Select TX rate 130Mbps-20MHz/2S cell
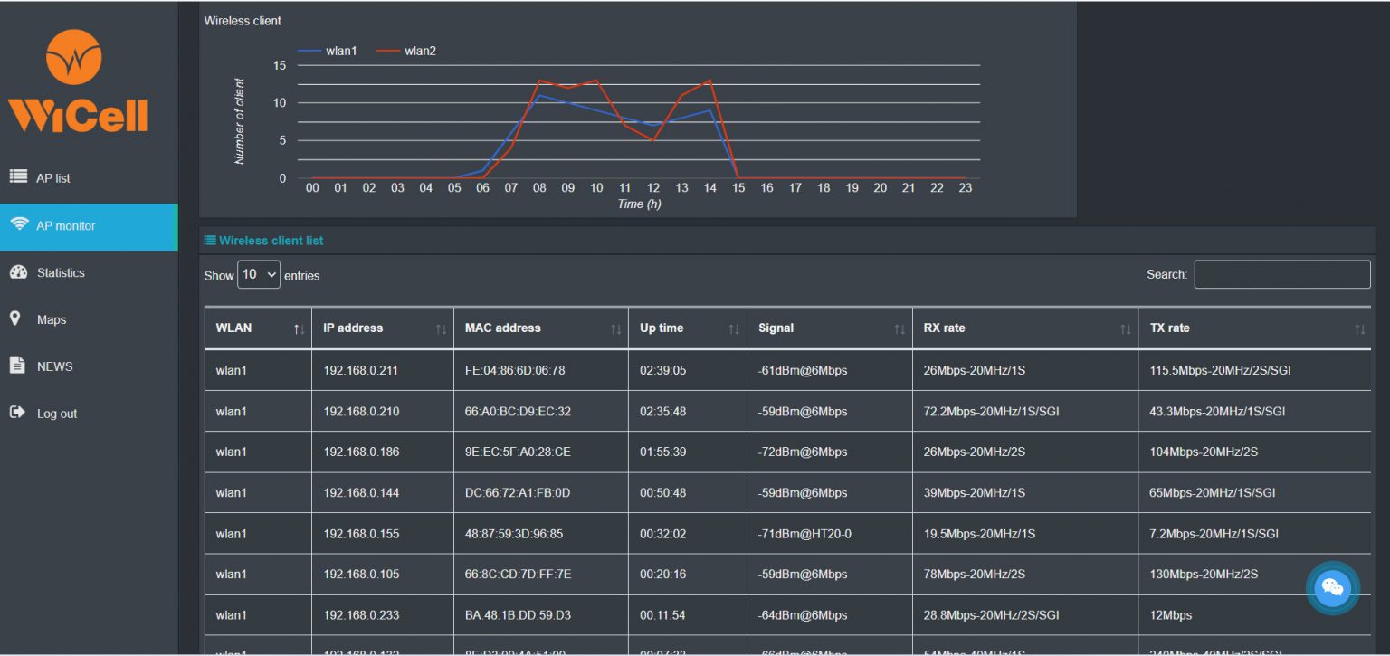Screen dimensions: 1390x656 click(x=1254, y=574)
